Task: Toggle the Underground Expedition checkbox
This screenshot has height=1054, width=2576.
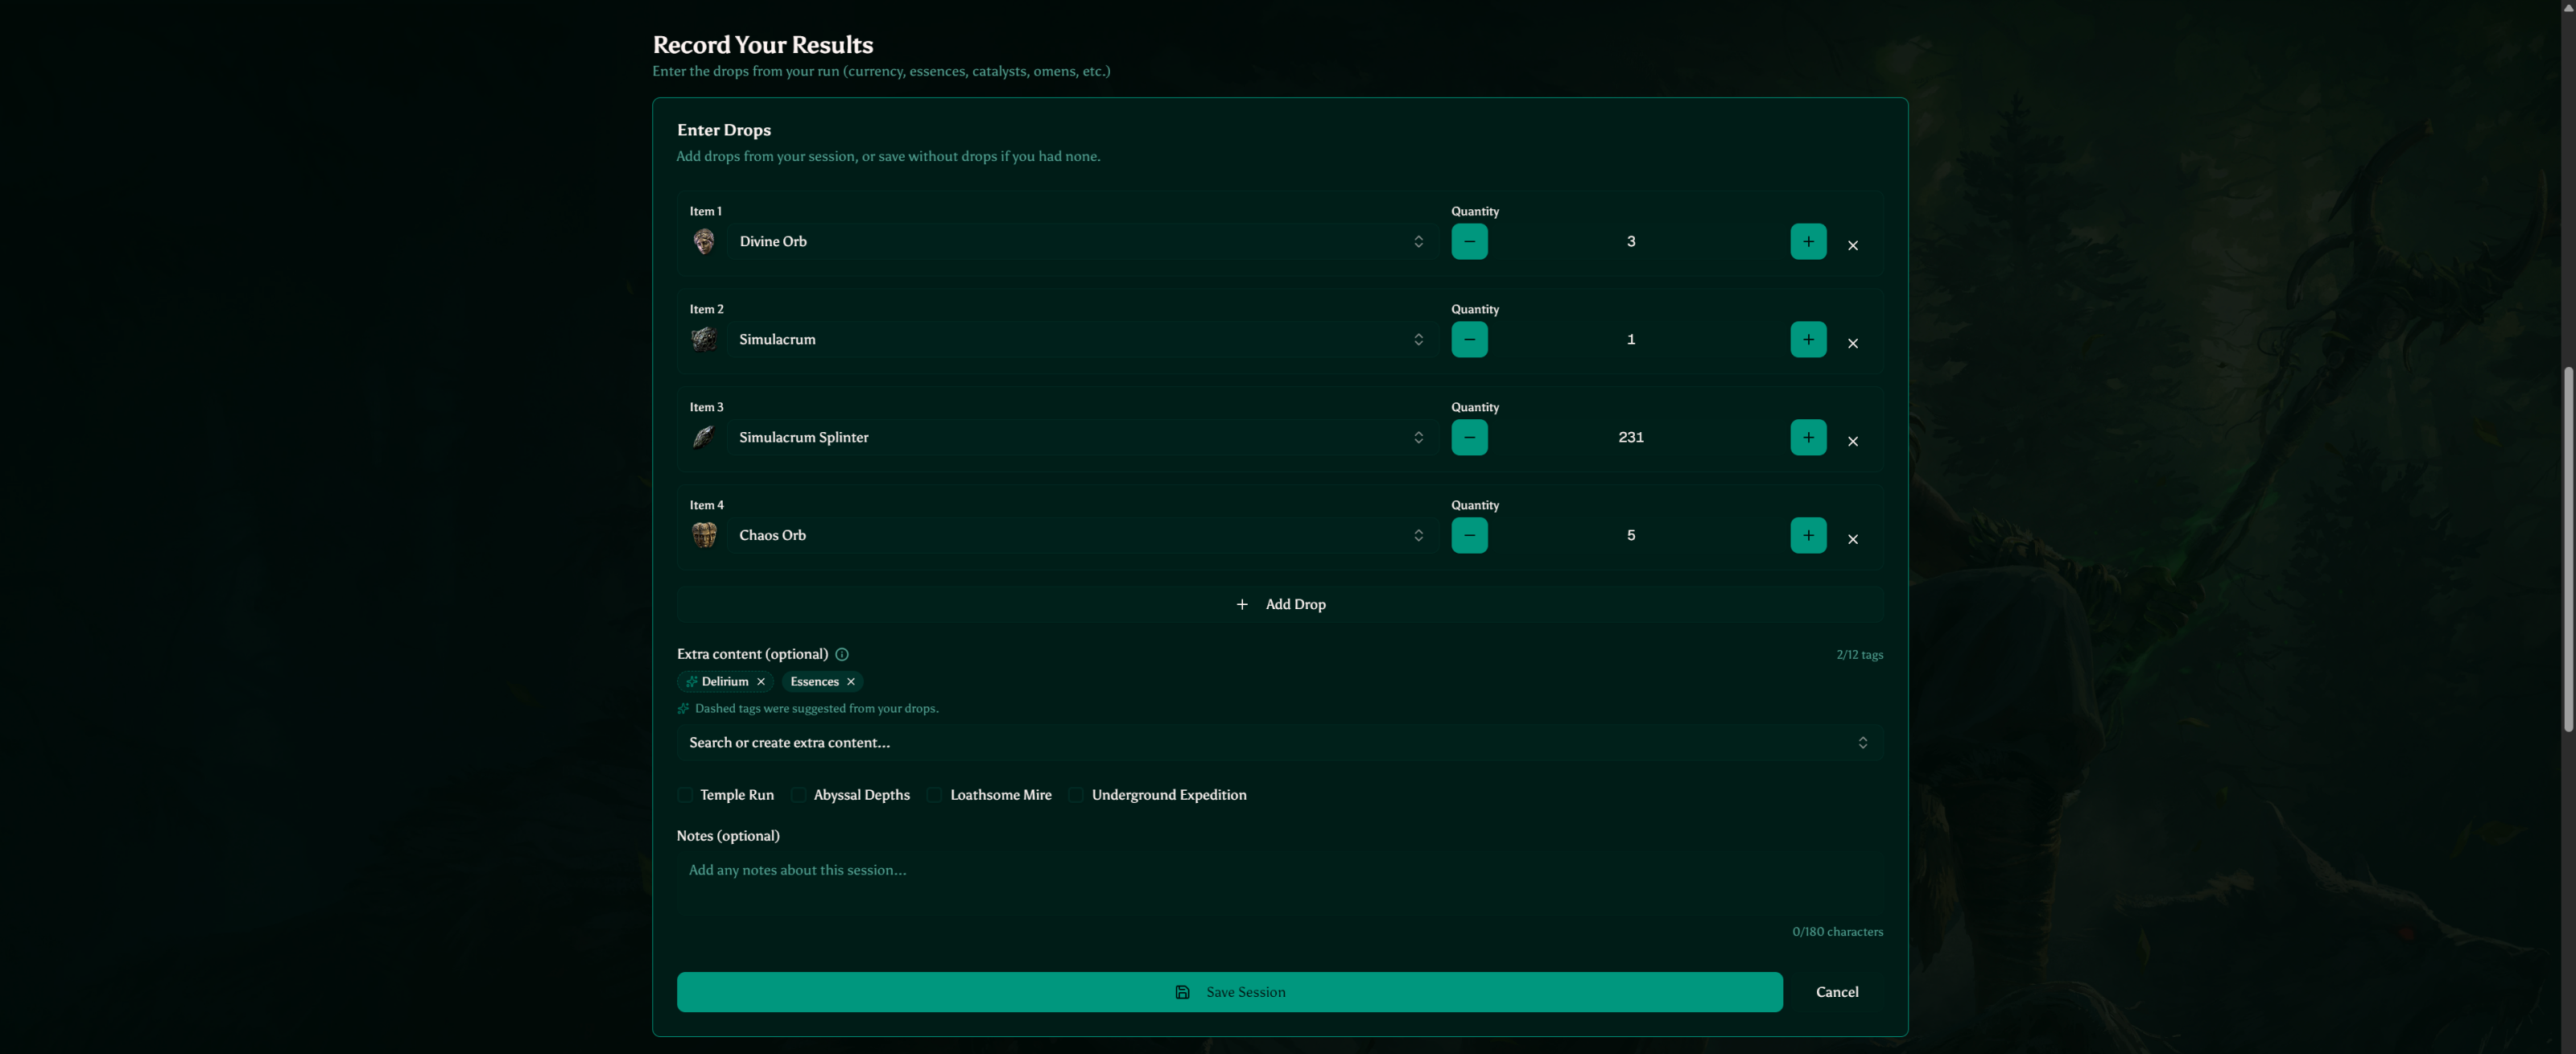Action: (1076, 795)
